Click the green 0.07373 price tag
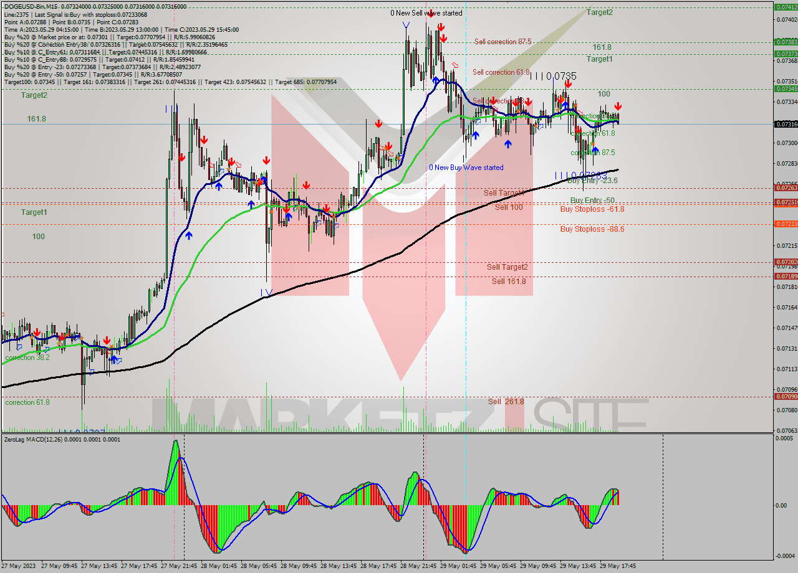The width and height of the screenshot is (798, 573). pyautogui.click(x=786, y=54)
